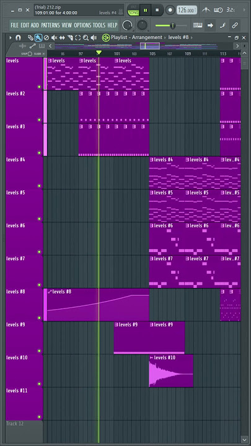Viewport: 251px width, 446px height.
Task: Click the master pitch knob
Action: [143, 25]
